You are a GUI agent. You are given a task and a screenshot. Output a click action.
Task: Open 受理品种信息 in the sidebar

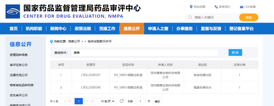[19, 55]
